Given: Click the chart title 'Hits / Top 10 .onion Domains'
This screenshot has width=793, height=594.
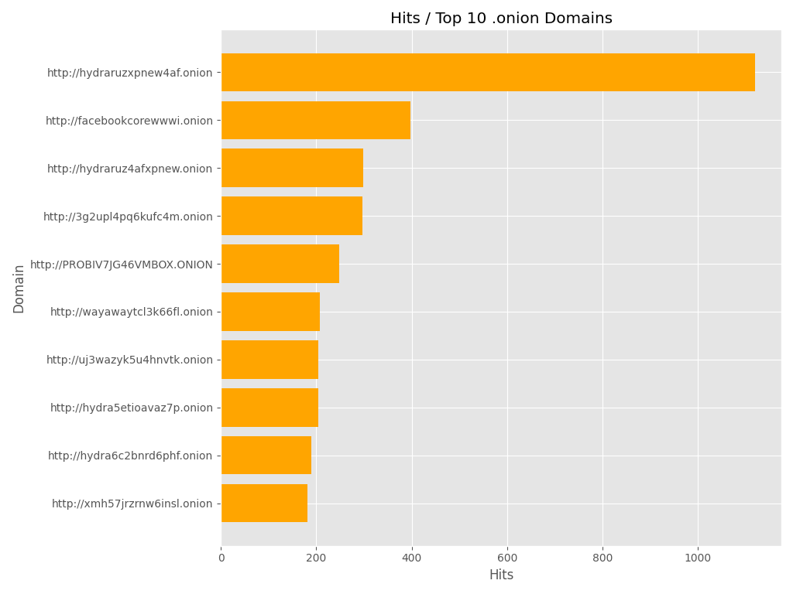Looking at the screenshot, I should coord(500,19).
